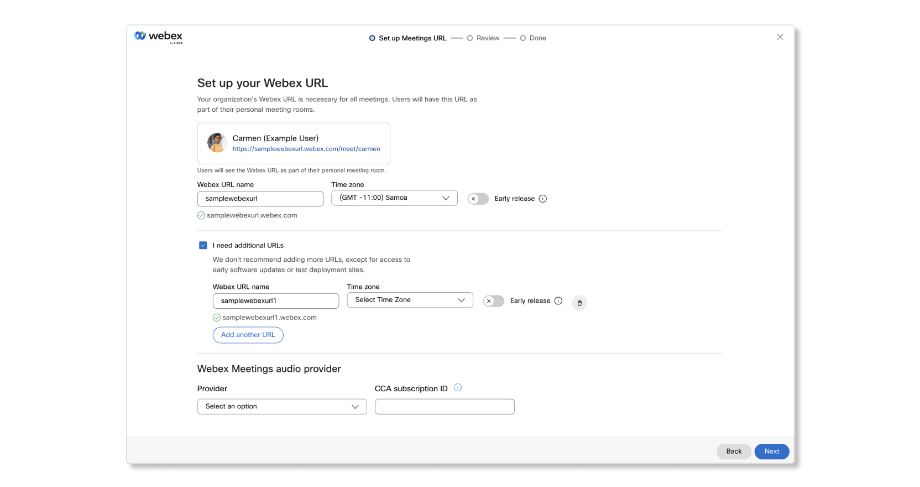Click the Set up your Webex URL heading
Viewport: 920px width, 487px height.
click(263, 83)
